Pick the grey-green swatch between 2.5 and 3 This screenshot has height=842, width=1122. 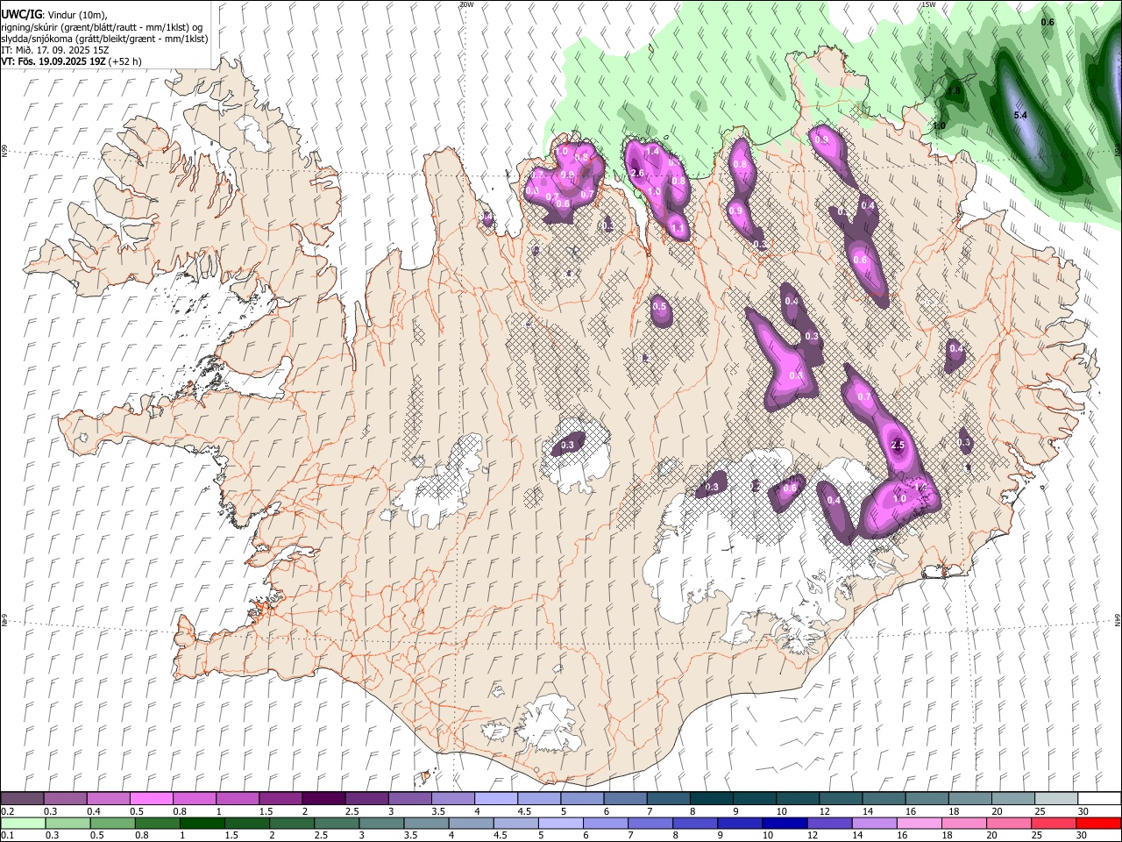click(x=335, y=823)
